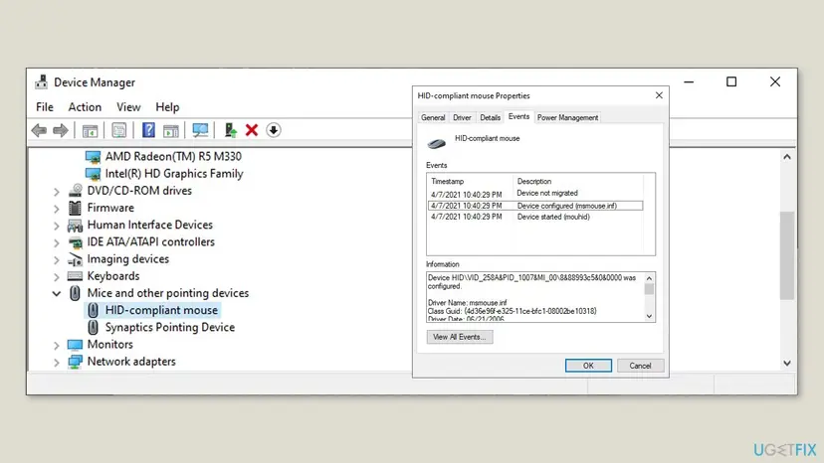Click the Update driver green arrow icon
This screenshot has height=463, width=824.
pos(230,130)
